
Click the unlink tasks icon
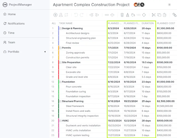click(x=112, y=15)
